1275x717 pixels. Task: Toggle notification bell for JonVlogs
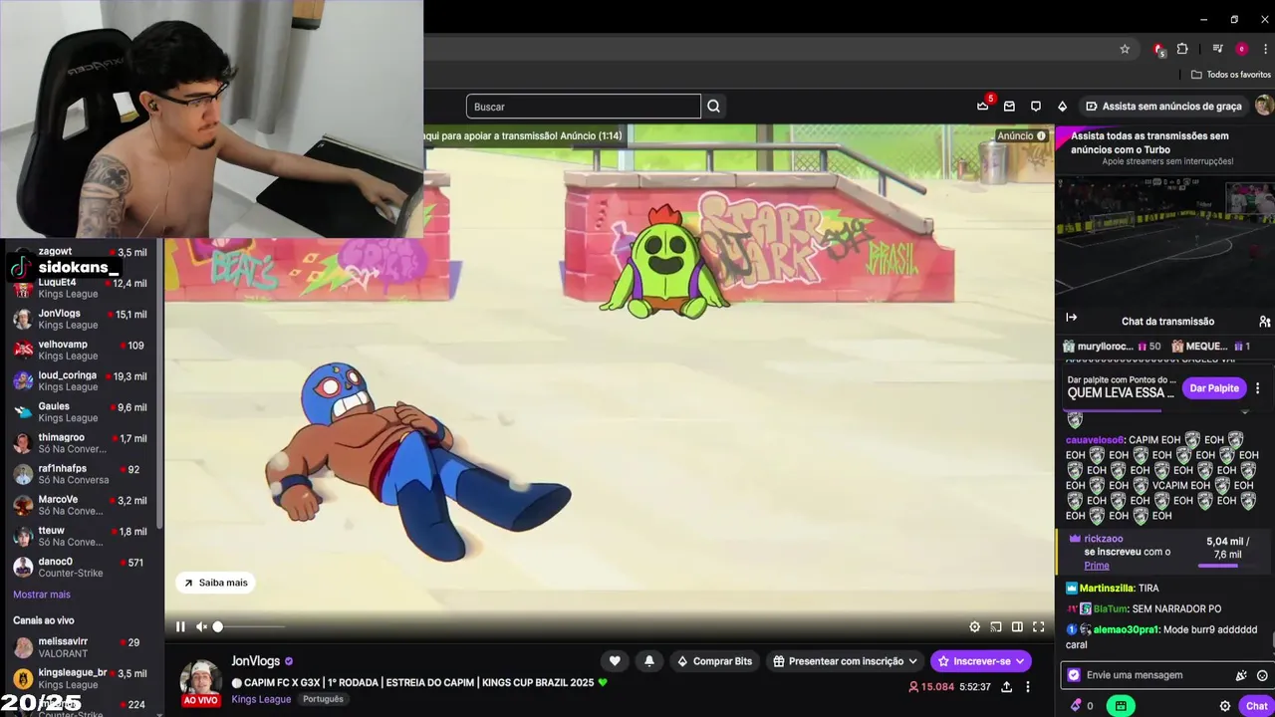point(649,661)
